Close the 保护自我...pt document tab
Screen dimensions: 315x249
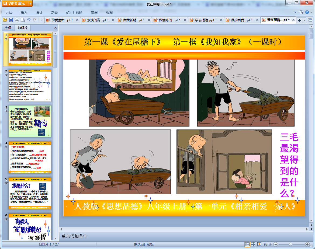point(257,20)
